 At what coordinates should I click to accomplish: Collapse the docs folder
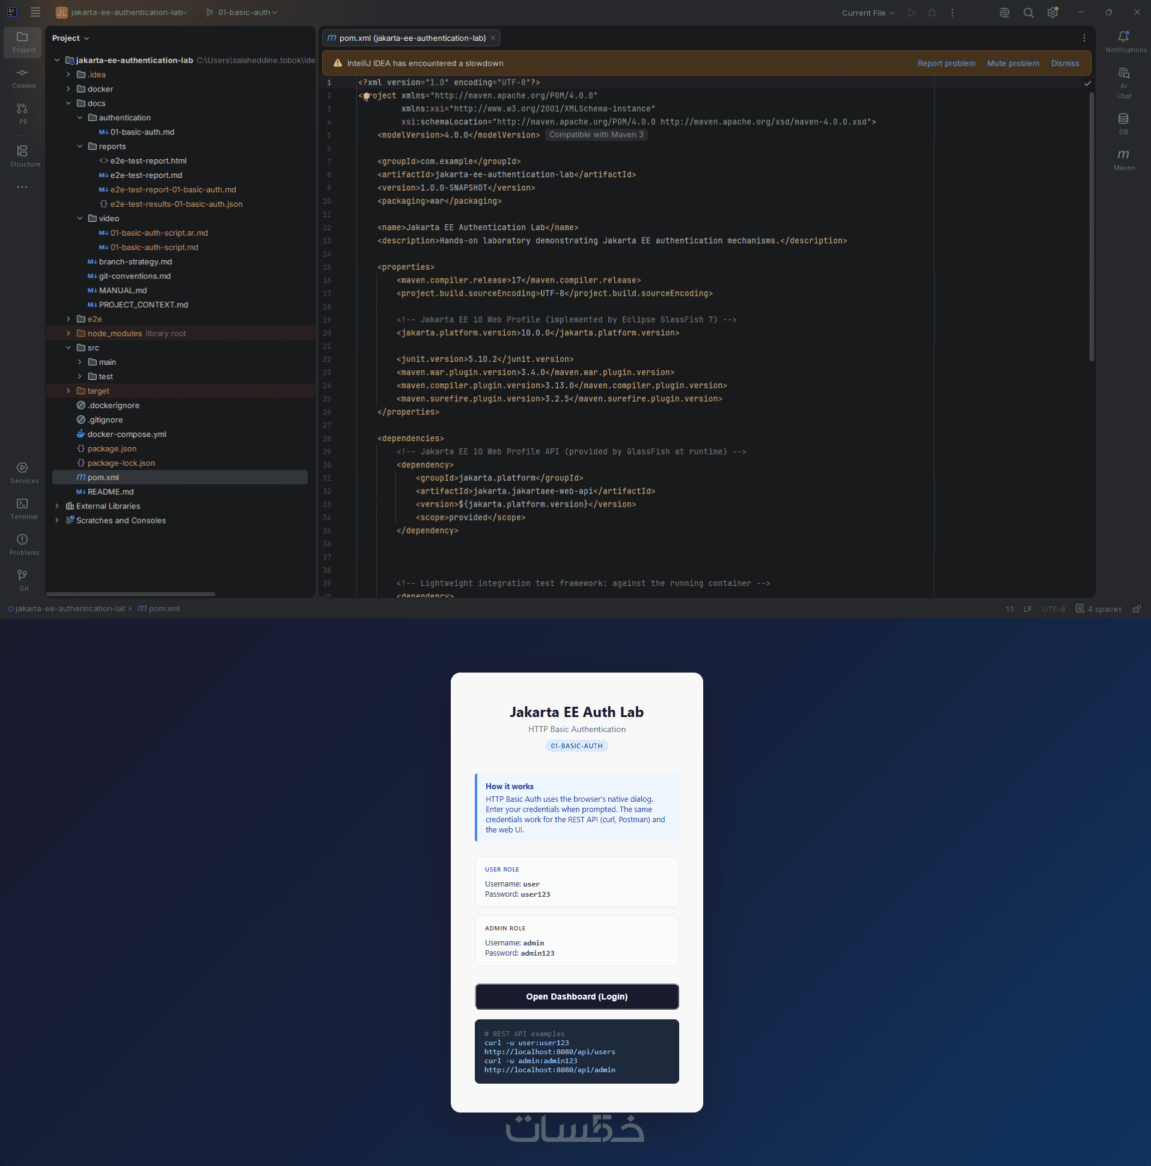(68, 103)
